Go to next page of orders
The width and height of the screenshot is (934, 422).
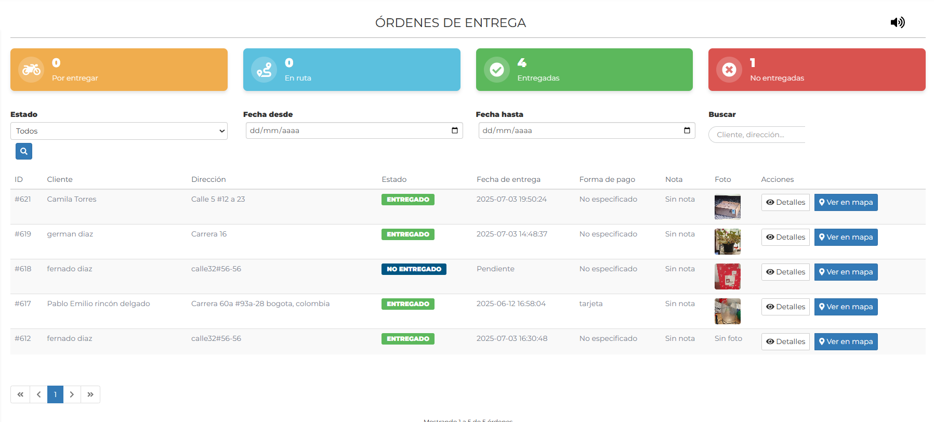coord(72,394)
